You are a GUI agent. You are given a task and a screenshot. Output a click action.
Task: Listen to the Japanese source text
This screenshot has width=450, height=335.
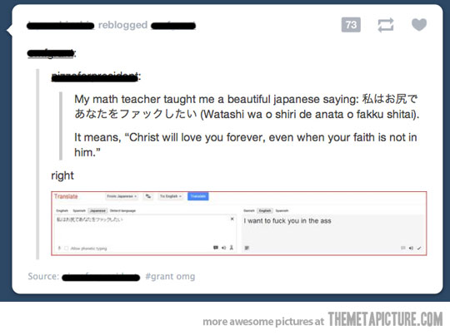[x=223, y=248]
